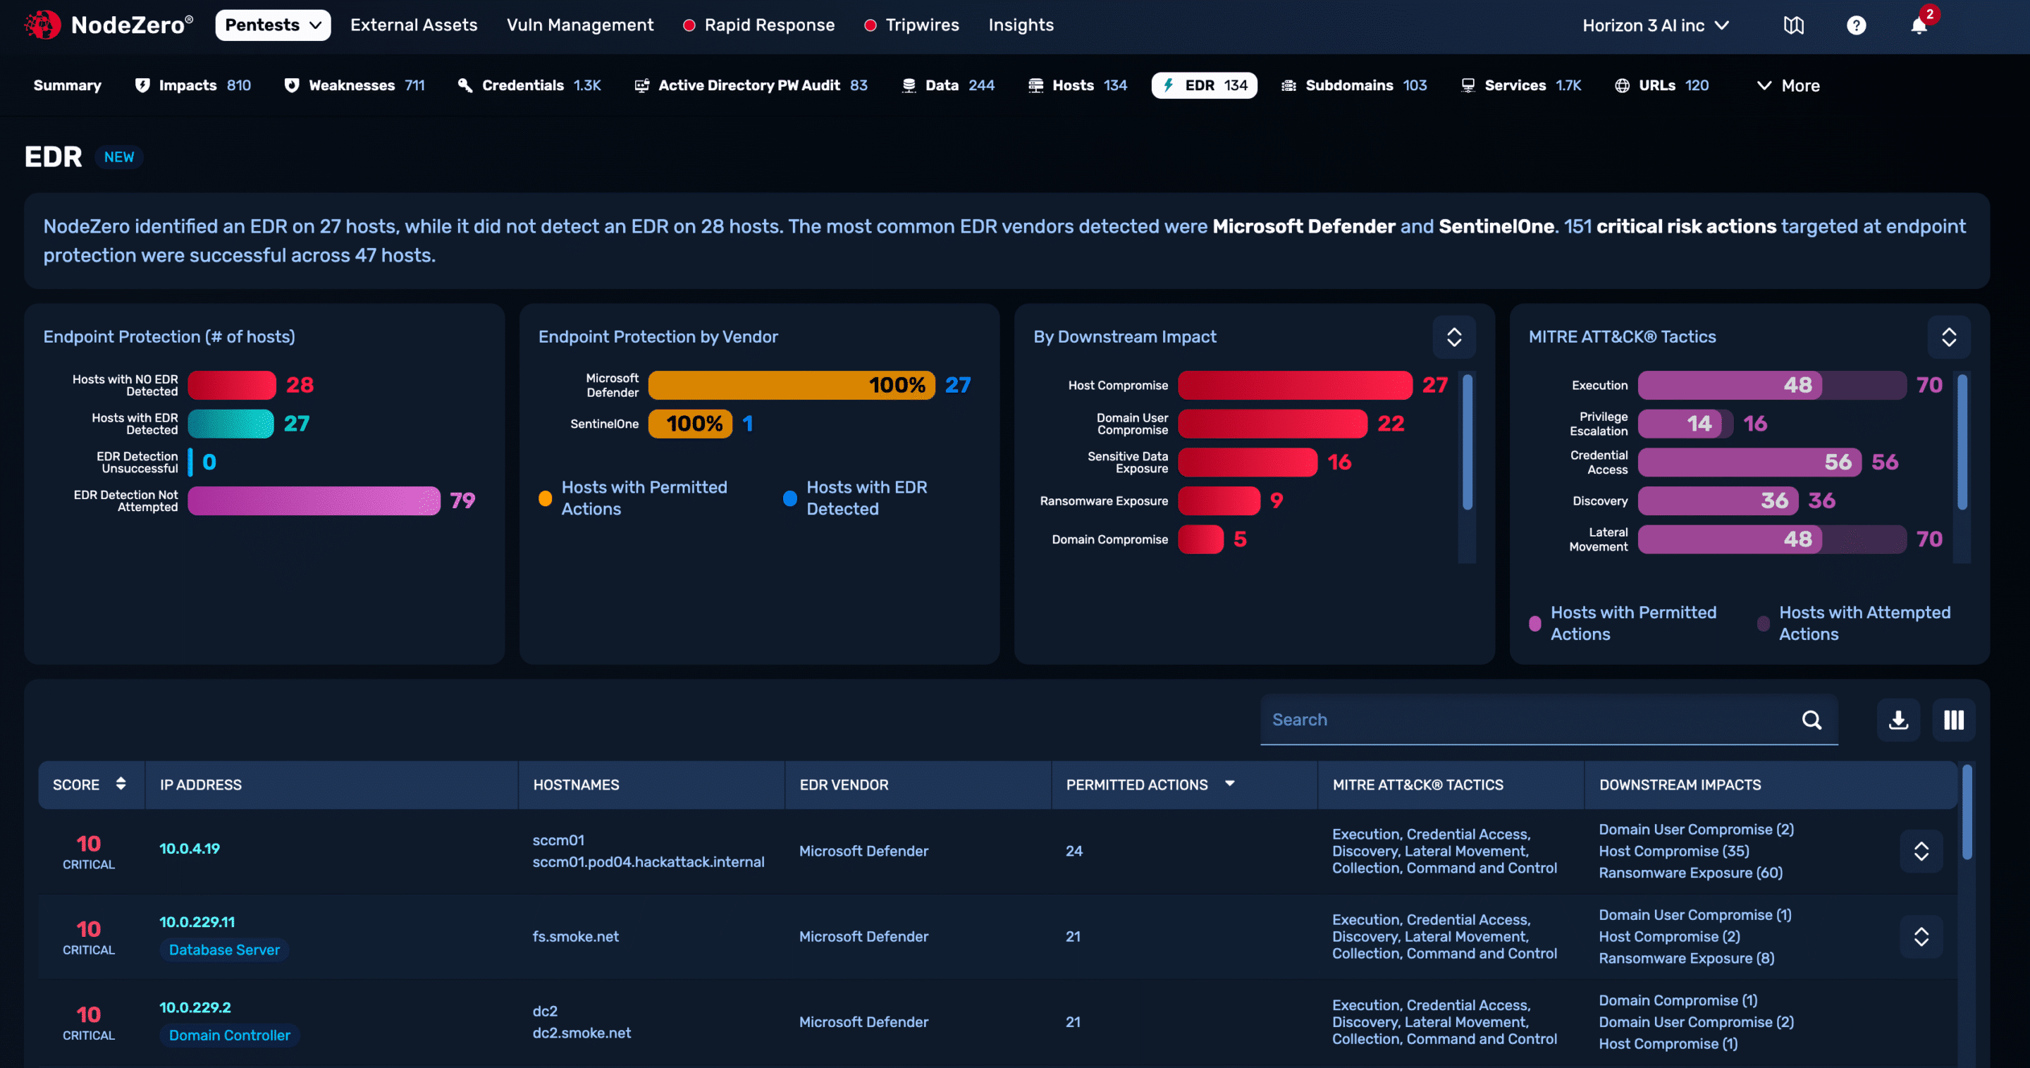
Task: Sort table by Score column arrows
Action: (121, 783)
